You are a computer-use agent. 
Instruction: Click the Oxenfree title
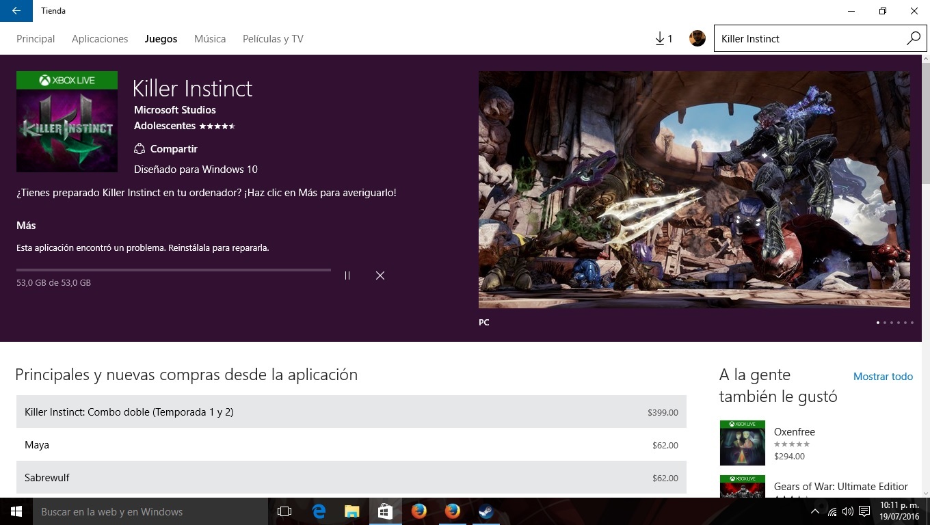(795, 432)
